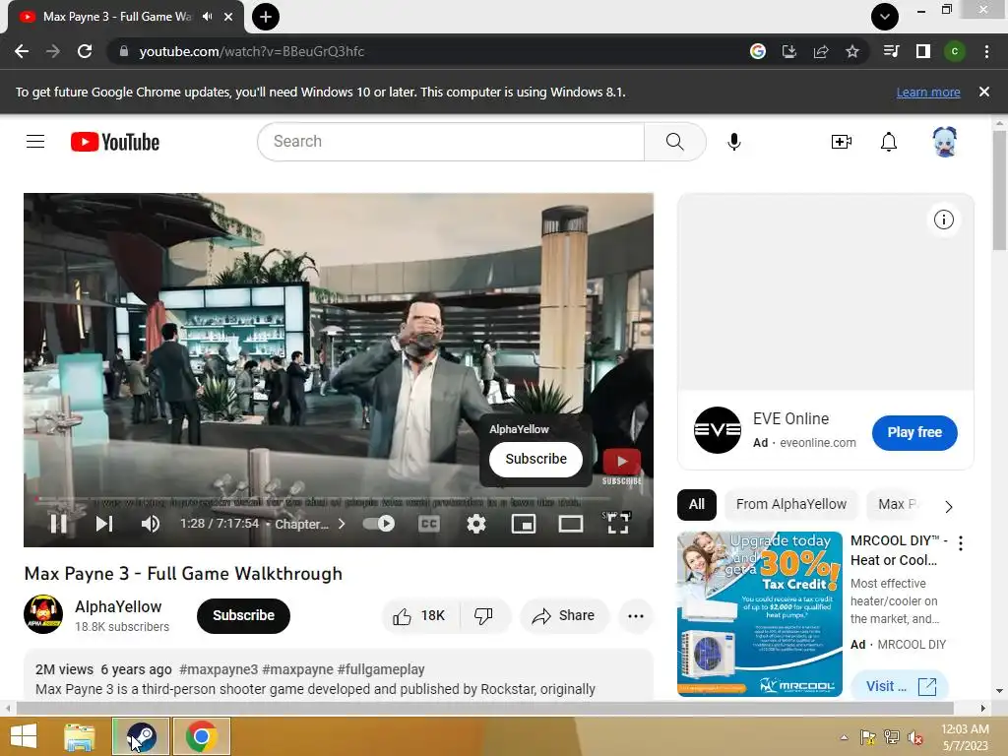Screen dimensions: 1008x756
Task: Click the search magnifier button
Action: 674,142
